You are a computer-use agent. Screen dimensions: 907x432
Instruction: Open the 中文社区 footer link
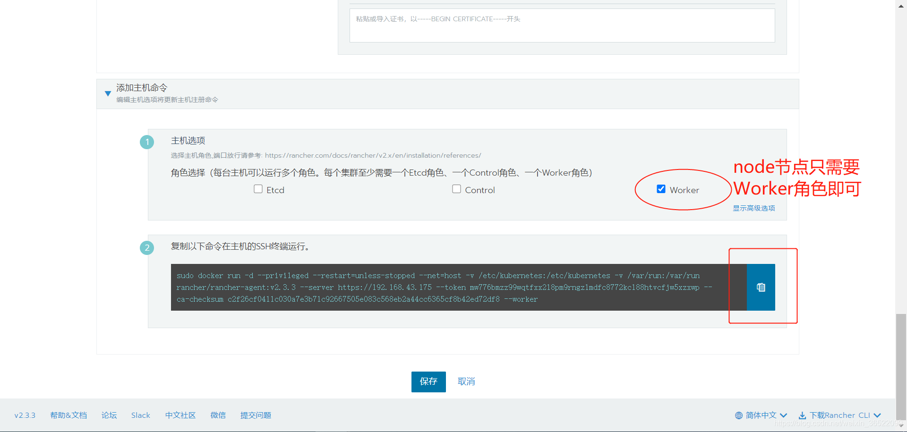tap(180, 415)
